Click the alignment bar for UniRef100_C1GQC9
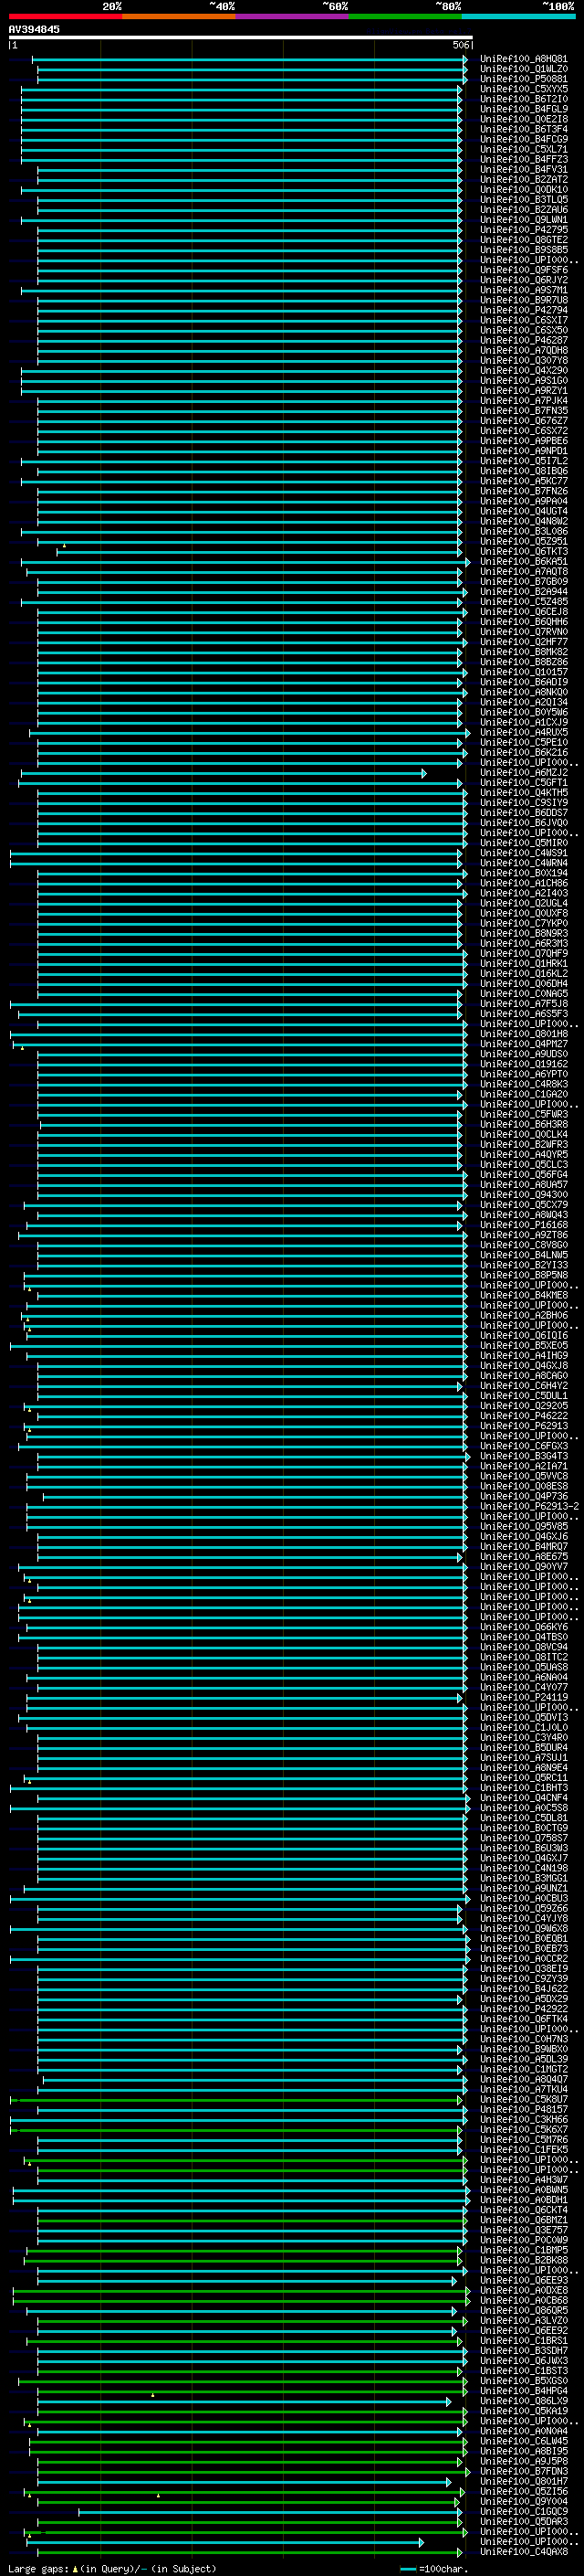This screenshot has height=2576, width=584. click(269, 2512)
